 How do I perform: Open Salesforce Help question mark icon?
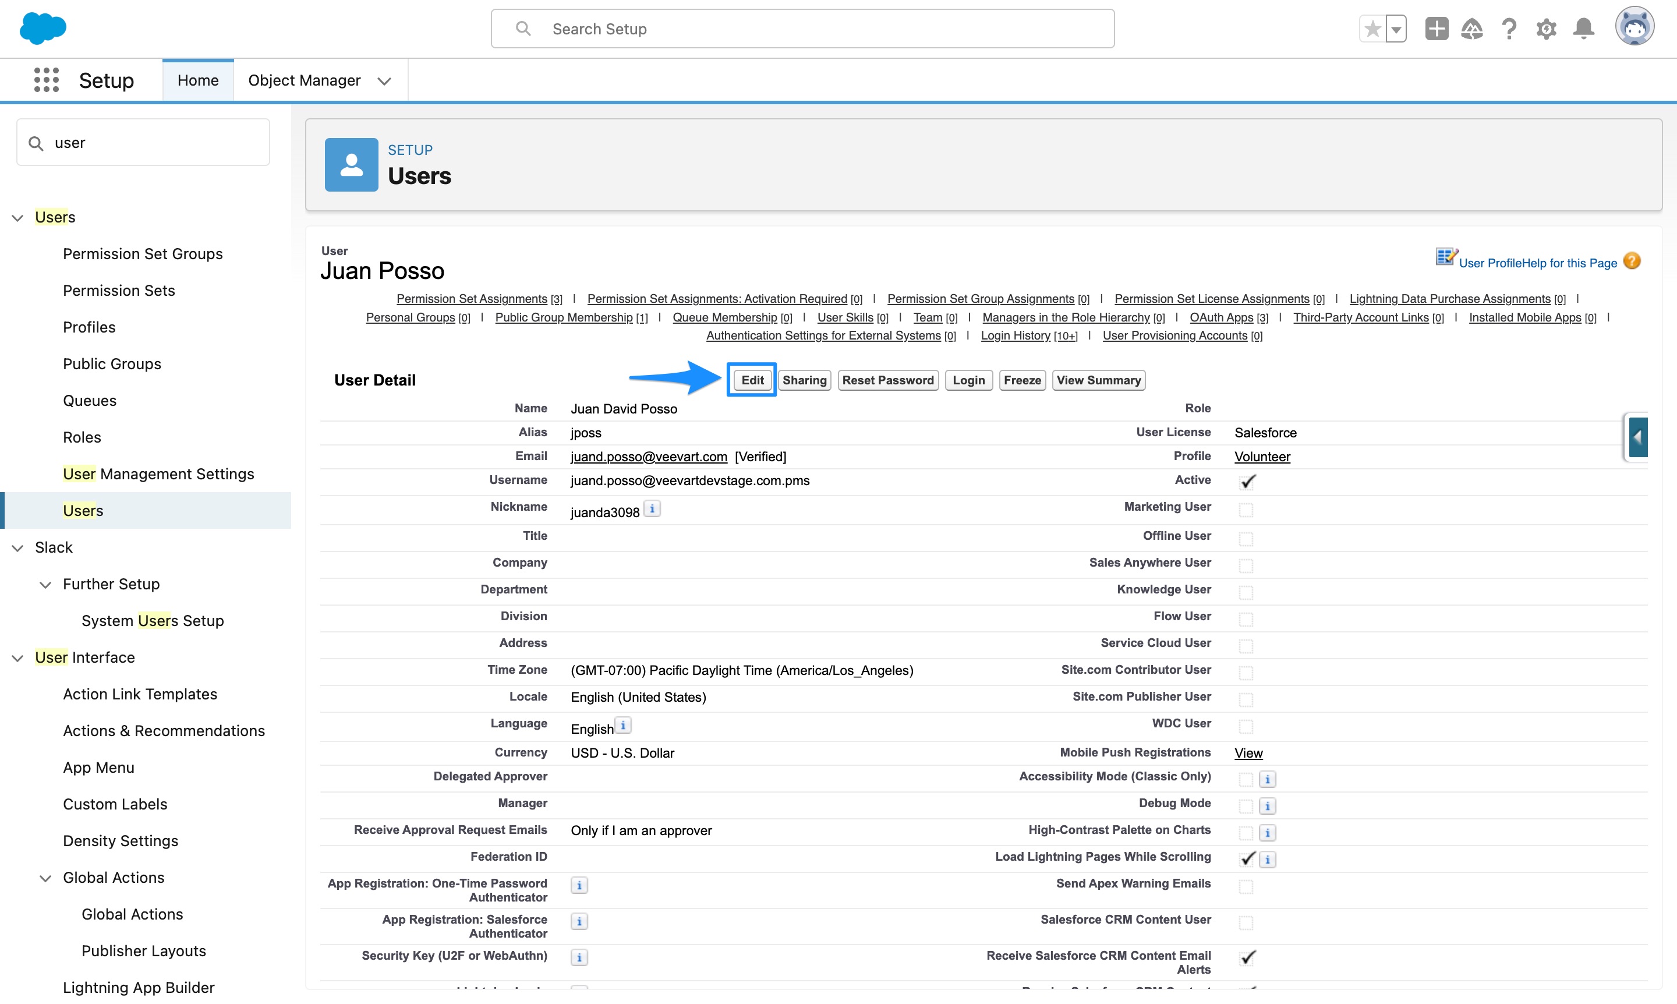click(x=1509, y=29)
